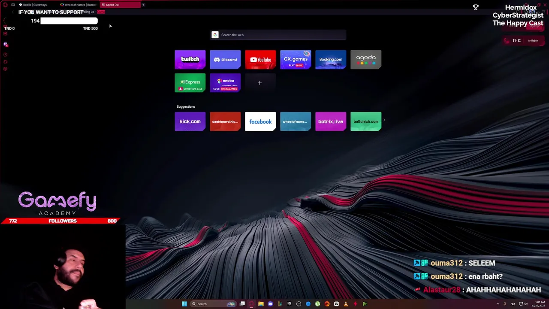Screen dimensions: 549x309
Task: Open the Windows Start menu
Action: pyautogui.click(x=184, y=304)
